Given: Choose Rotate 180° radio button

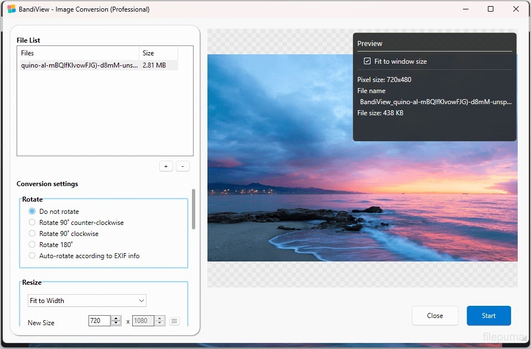Looking at the screenshot, I should pos(32,245).
